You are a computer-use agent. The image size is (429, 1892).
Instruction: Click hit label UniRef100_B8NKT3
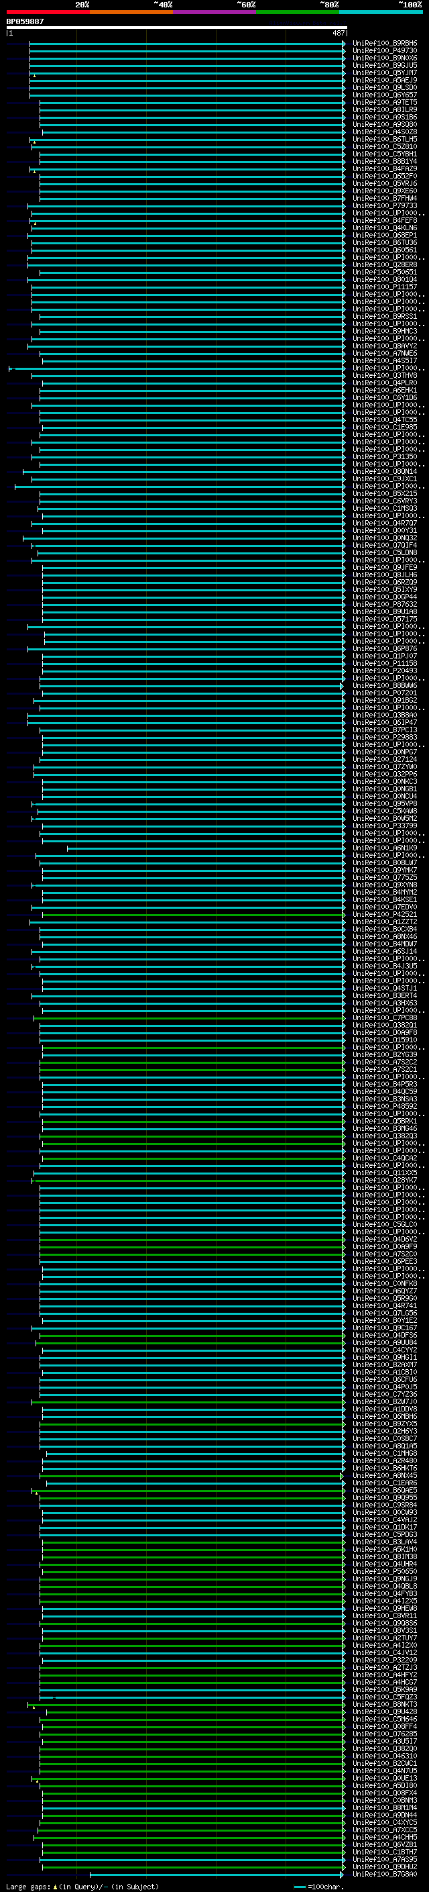click(x=385, y=1705)
